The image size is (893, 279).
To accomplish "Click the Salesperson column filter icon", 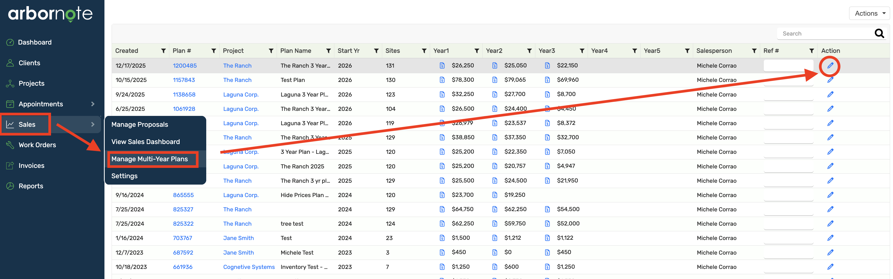I will (x=754, y=51).
